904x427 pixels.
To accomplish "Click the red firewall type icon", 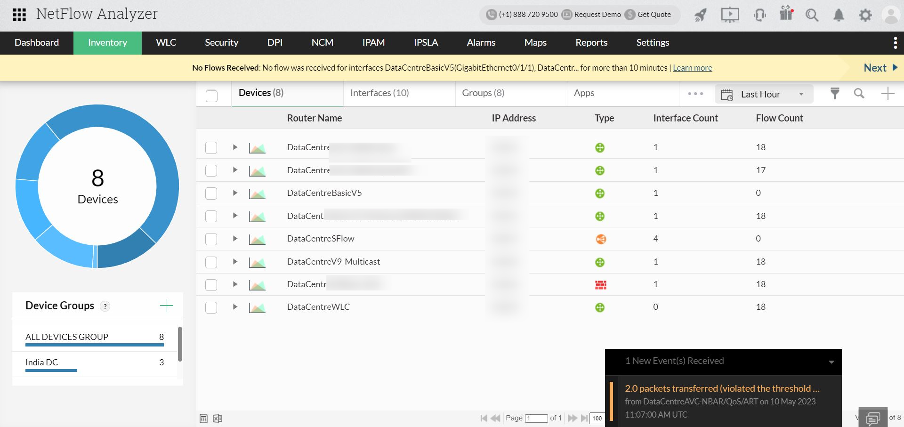I will [x=600, y=285].
